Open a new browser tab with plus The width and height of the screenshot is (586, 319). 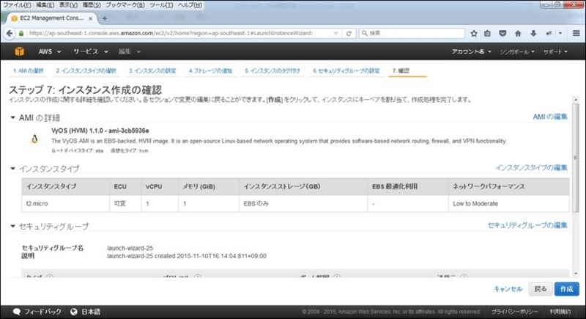(x=105, y=18)
